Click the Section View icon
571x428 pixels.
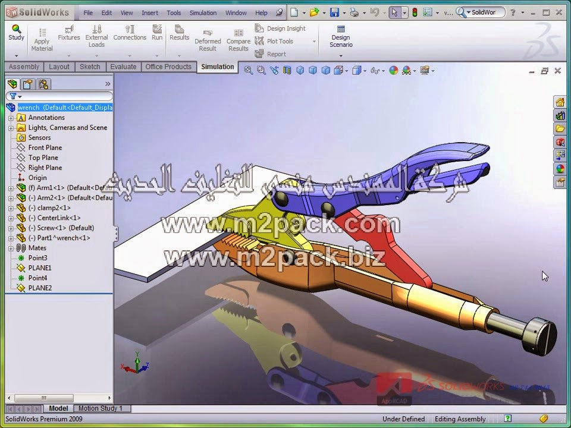click(287, 70)
